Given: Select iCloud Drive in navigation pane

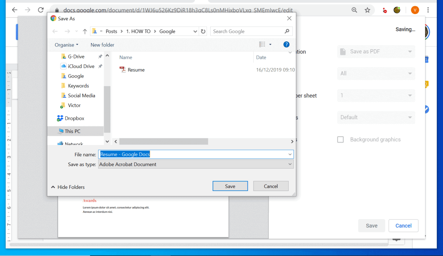Looking at the screenshot, I should point(81,66).
